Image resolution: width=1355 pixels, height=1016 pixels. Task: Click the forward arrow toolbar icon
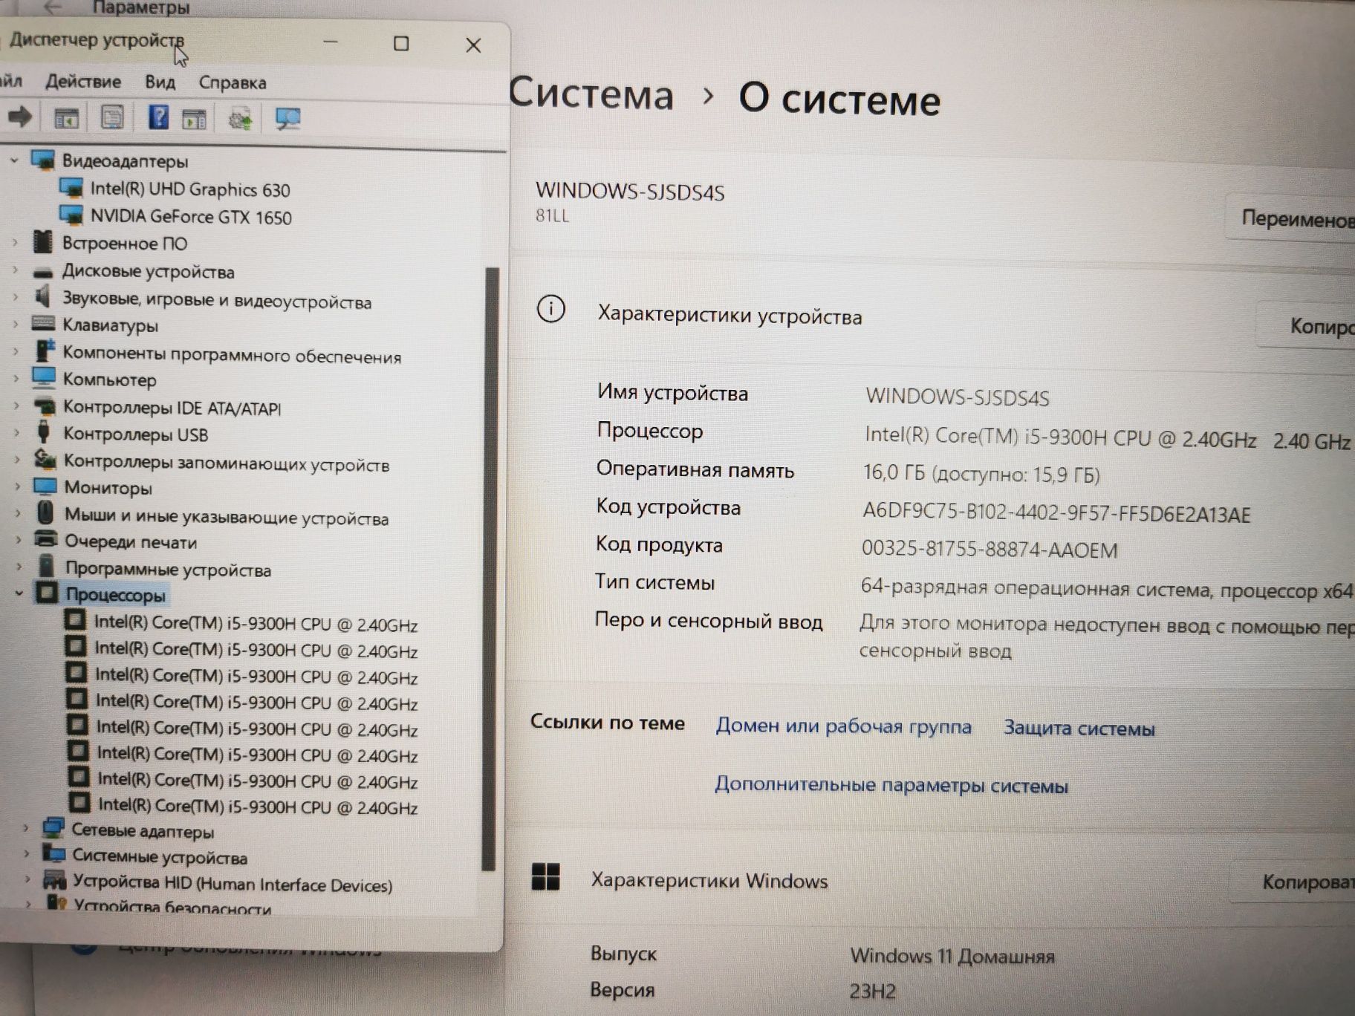[x=20, y=117]
